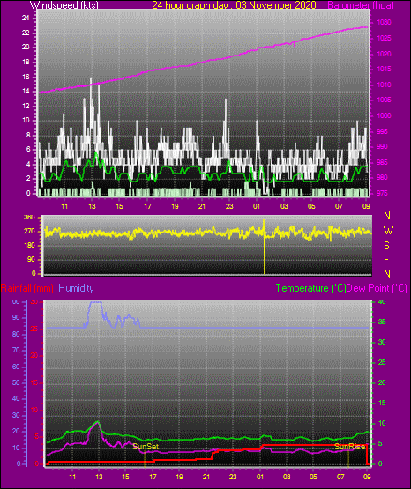Viewport: 411px width, 489px height.
Task: Click the "SunRise" marker label
Action: 349,447
